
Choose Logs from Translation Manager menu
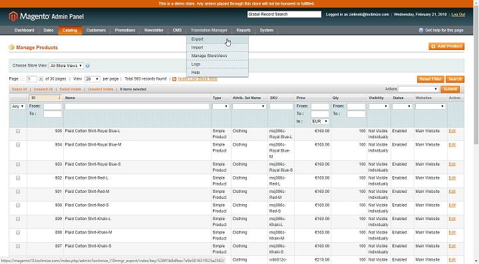click(x=217, y=65)
